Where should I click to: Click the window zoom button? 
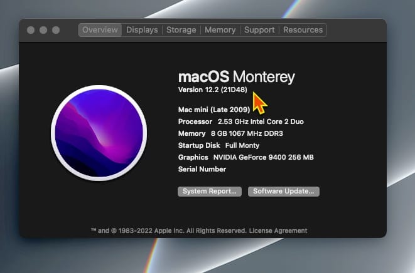point(56,30)
